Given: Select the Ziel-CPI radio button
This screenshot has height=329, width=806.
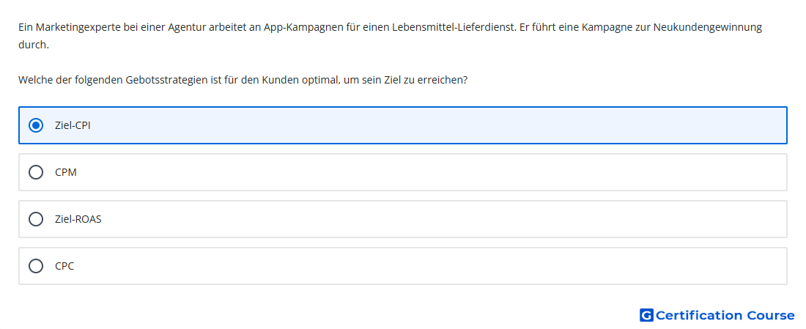Looking at the screenshot, I should click(36, 125).
